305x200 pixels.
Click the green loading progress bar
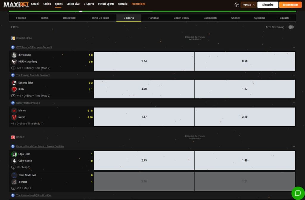click(152, 12)
